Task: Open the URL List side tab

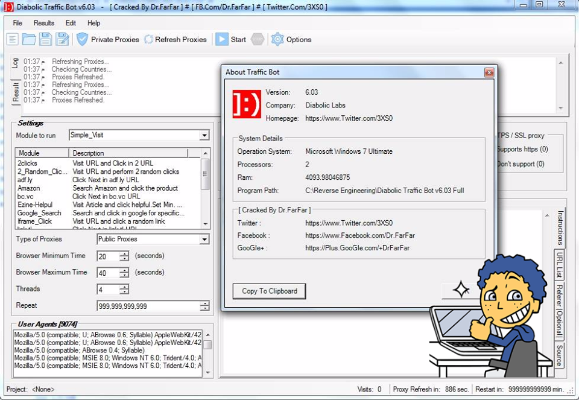Action: pos(560,264)
